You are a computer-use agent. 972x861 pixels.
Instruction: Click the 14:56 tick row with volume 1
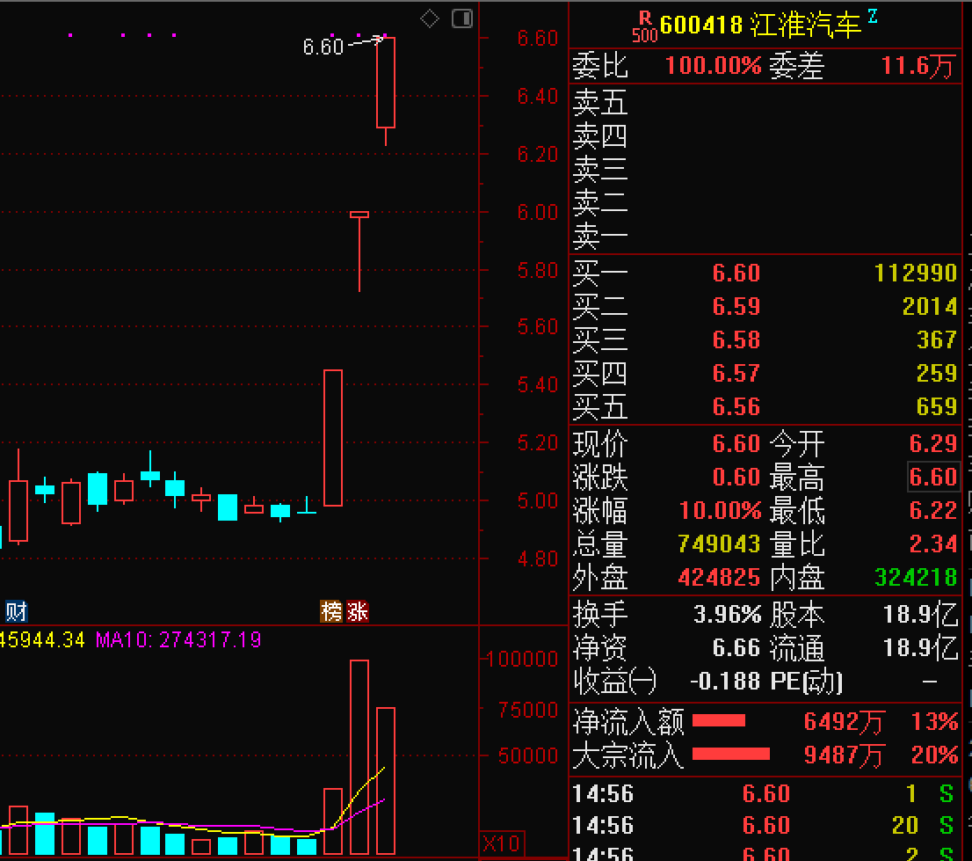click(x=765, y=794)
